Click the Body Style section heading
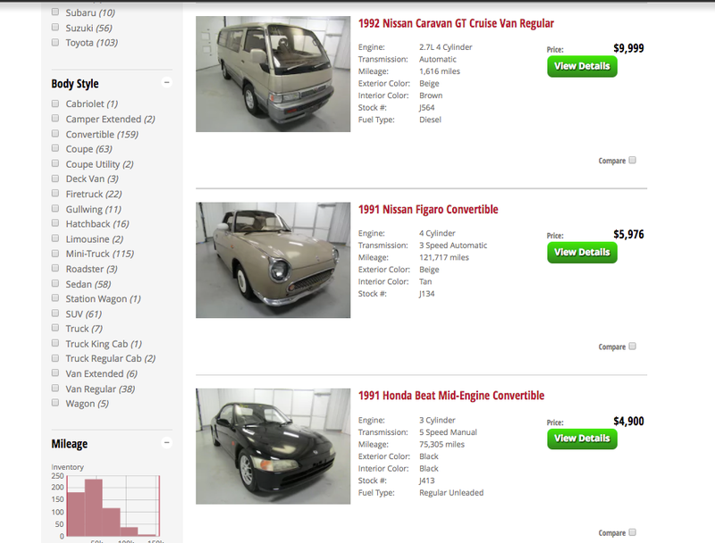This screenshot has height=543, width=715. [75, 84]
